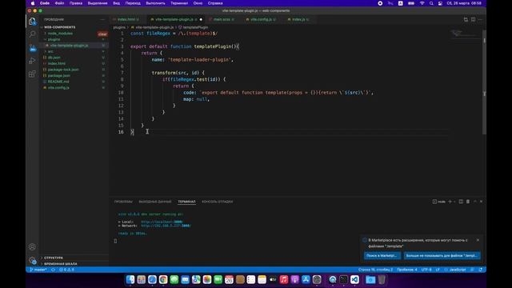Image resolution: width=512 pixels, height=288 pixels.
Task: Open the Search view in activity bar
Action: [32, 34]
